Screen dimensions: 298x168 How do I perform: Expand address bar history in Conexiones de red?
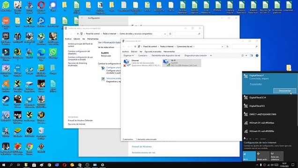[x=222, y=47]
